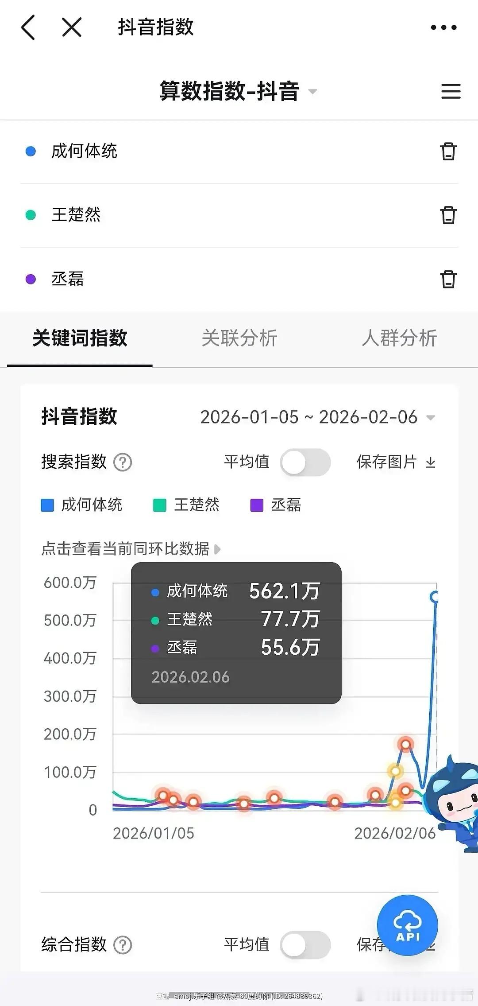478x1006 pixels.
Task: Click the orange marker at the 成何体统 earlier peak
Action: click(x=405, y=744)
